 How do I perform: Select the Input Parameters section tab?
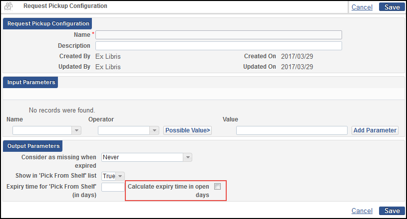[x=30, y=82]
